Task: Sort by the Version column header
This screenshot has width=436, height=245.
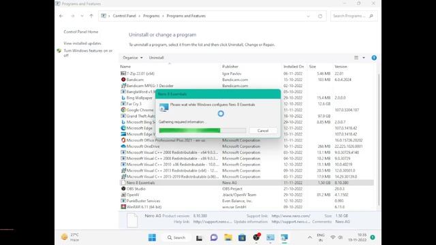Action: [x=341, y=67]
